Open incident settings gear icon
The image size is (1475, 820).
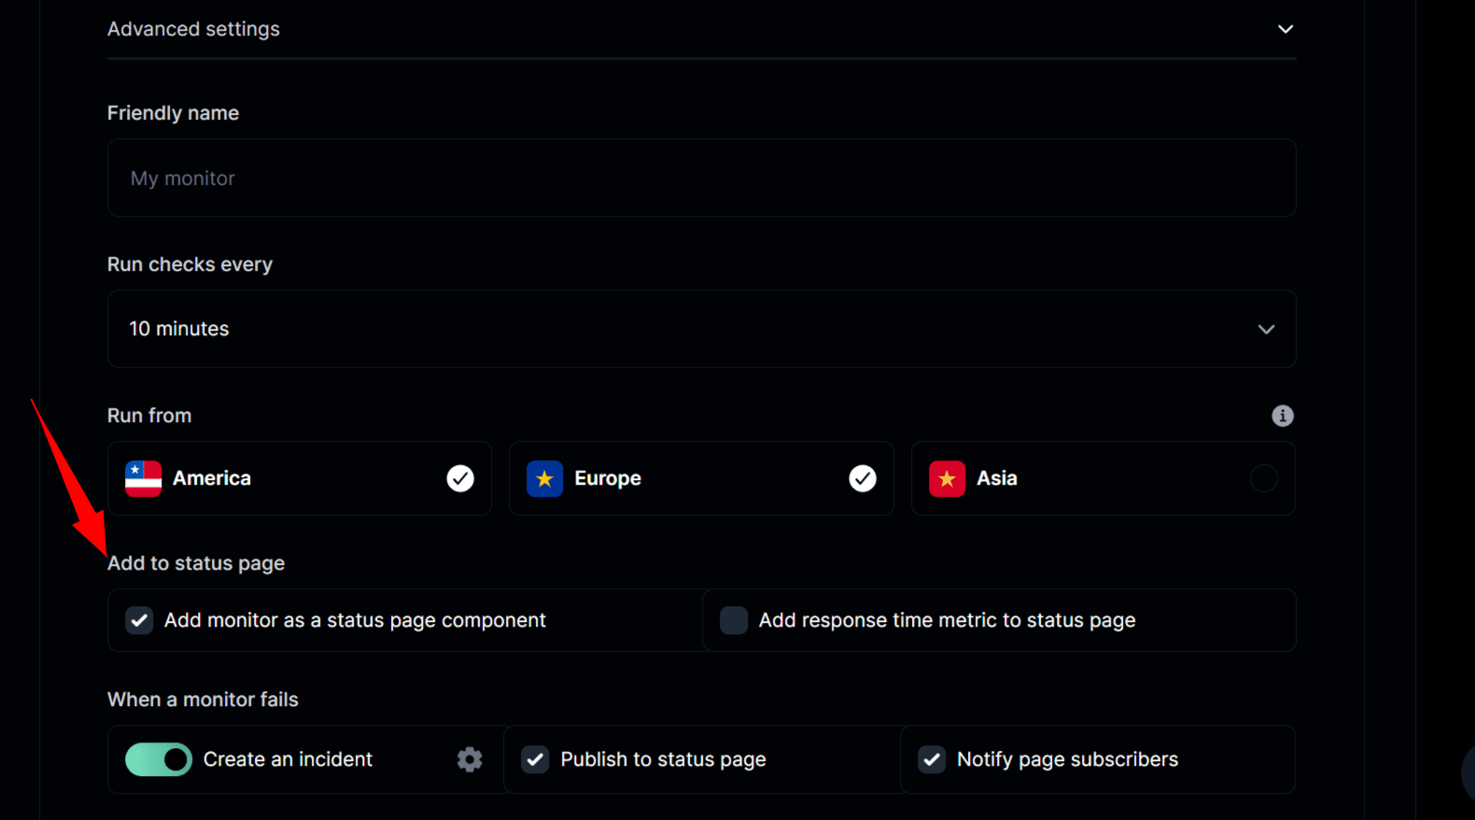[470, 759]
